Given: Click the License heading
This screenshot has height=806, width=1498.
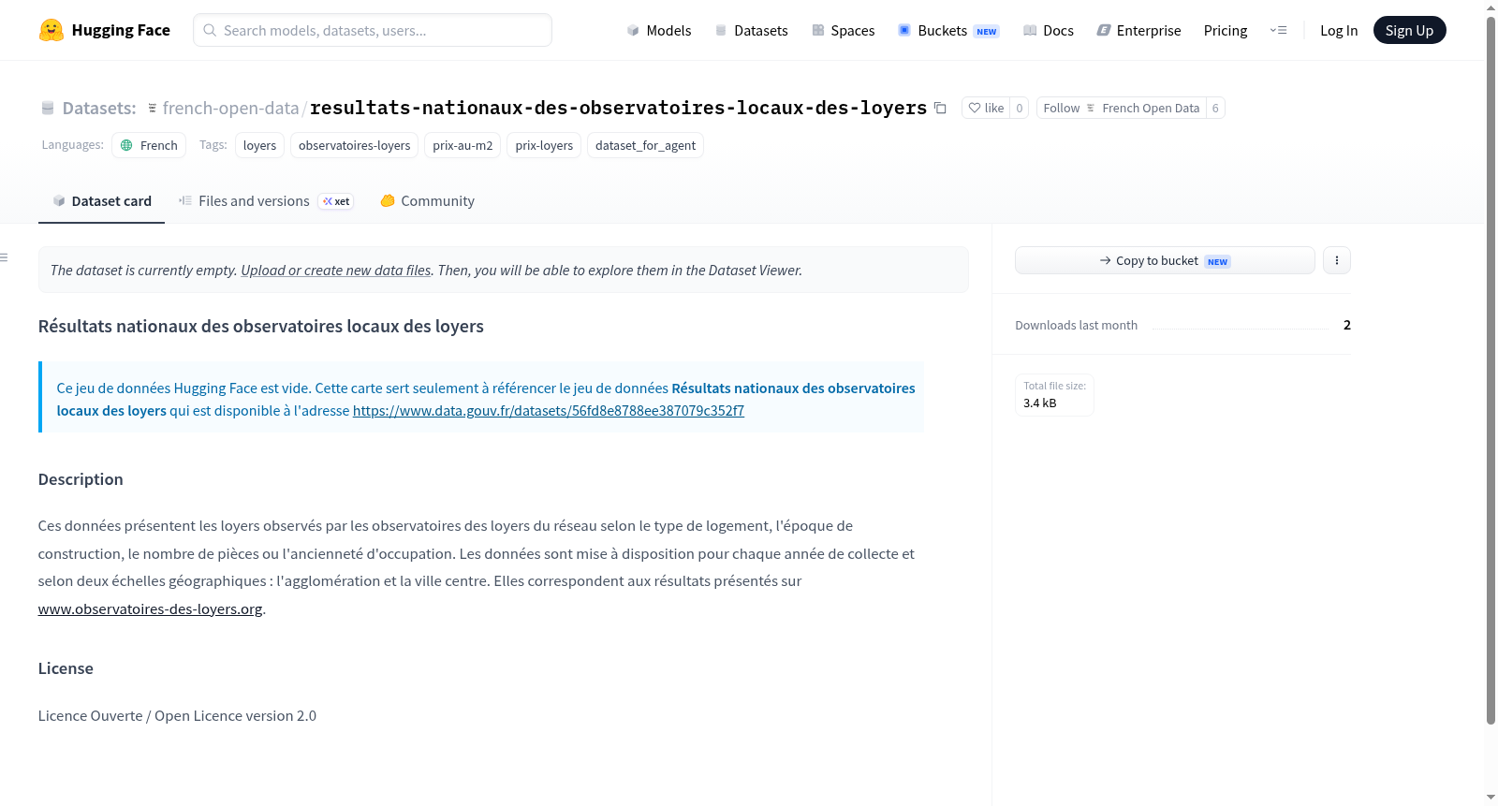Looking at the screenshot, I should click(x=66, y=668).
